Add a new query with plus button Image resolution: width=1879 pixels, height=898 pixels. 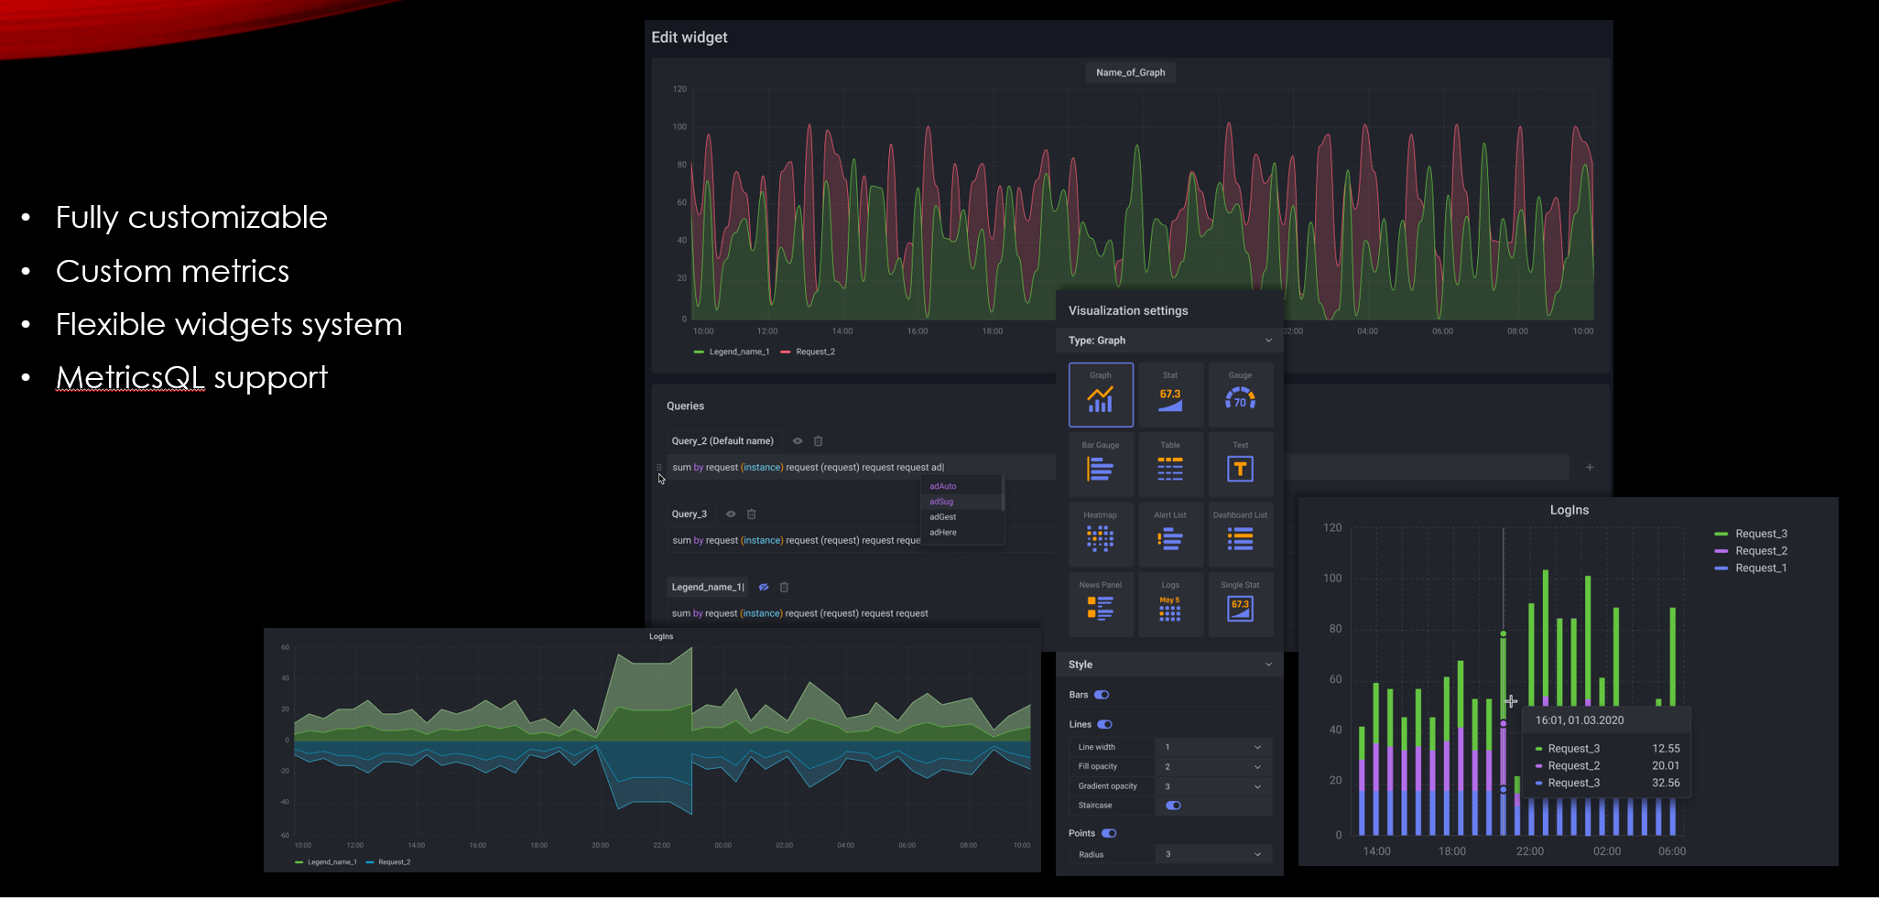pyautogui.click(x=1590, y=468)
